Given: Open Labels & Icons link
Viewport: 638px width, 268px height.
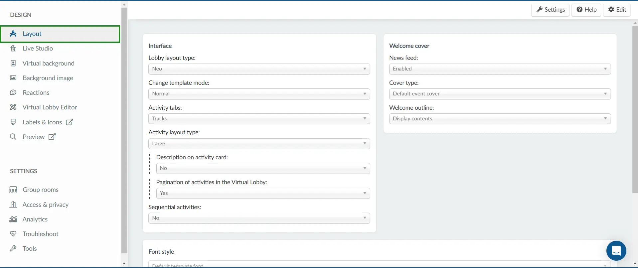Looking at the screenshot, I should 42,122.
